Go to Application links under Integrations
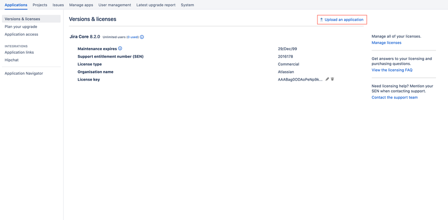 click(19, 52)
